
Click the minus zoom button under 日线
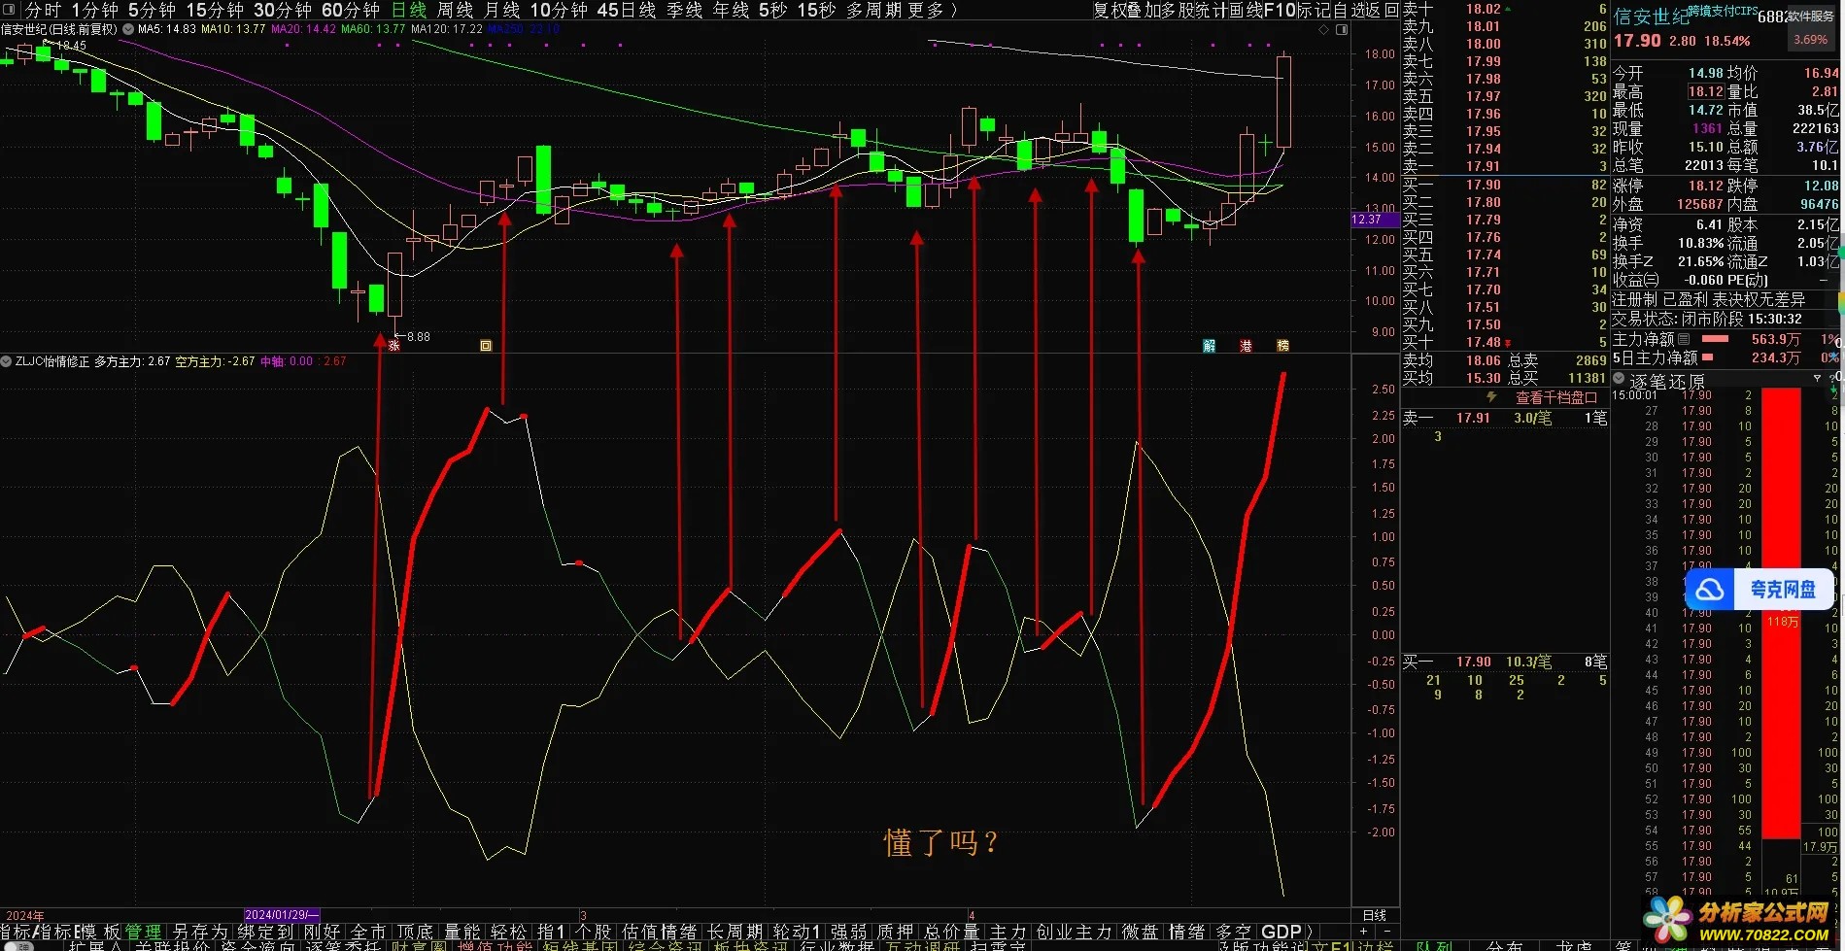pos(1387,932)
